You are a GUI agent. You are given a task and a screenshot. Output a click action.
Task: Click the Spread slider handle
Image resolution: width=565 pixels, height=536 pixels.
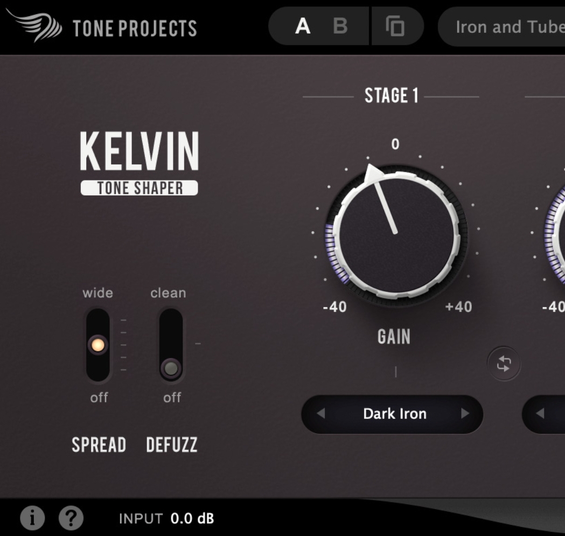[x=97, y=345]
